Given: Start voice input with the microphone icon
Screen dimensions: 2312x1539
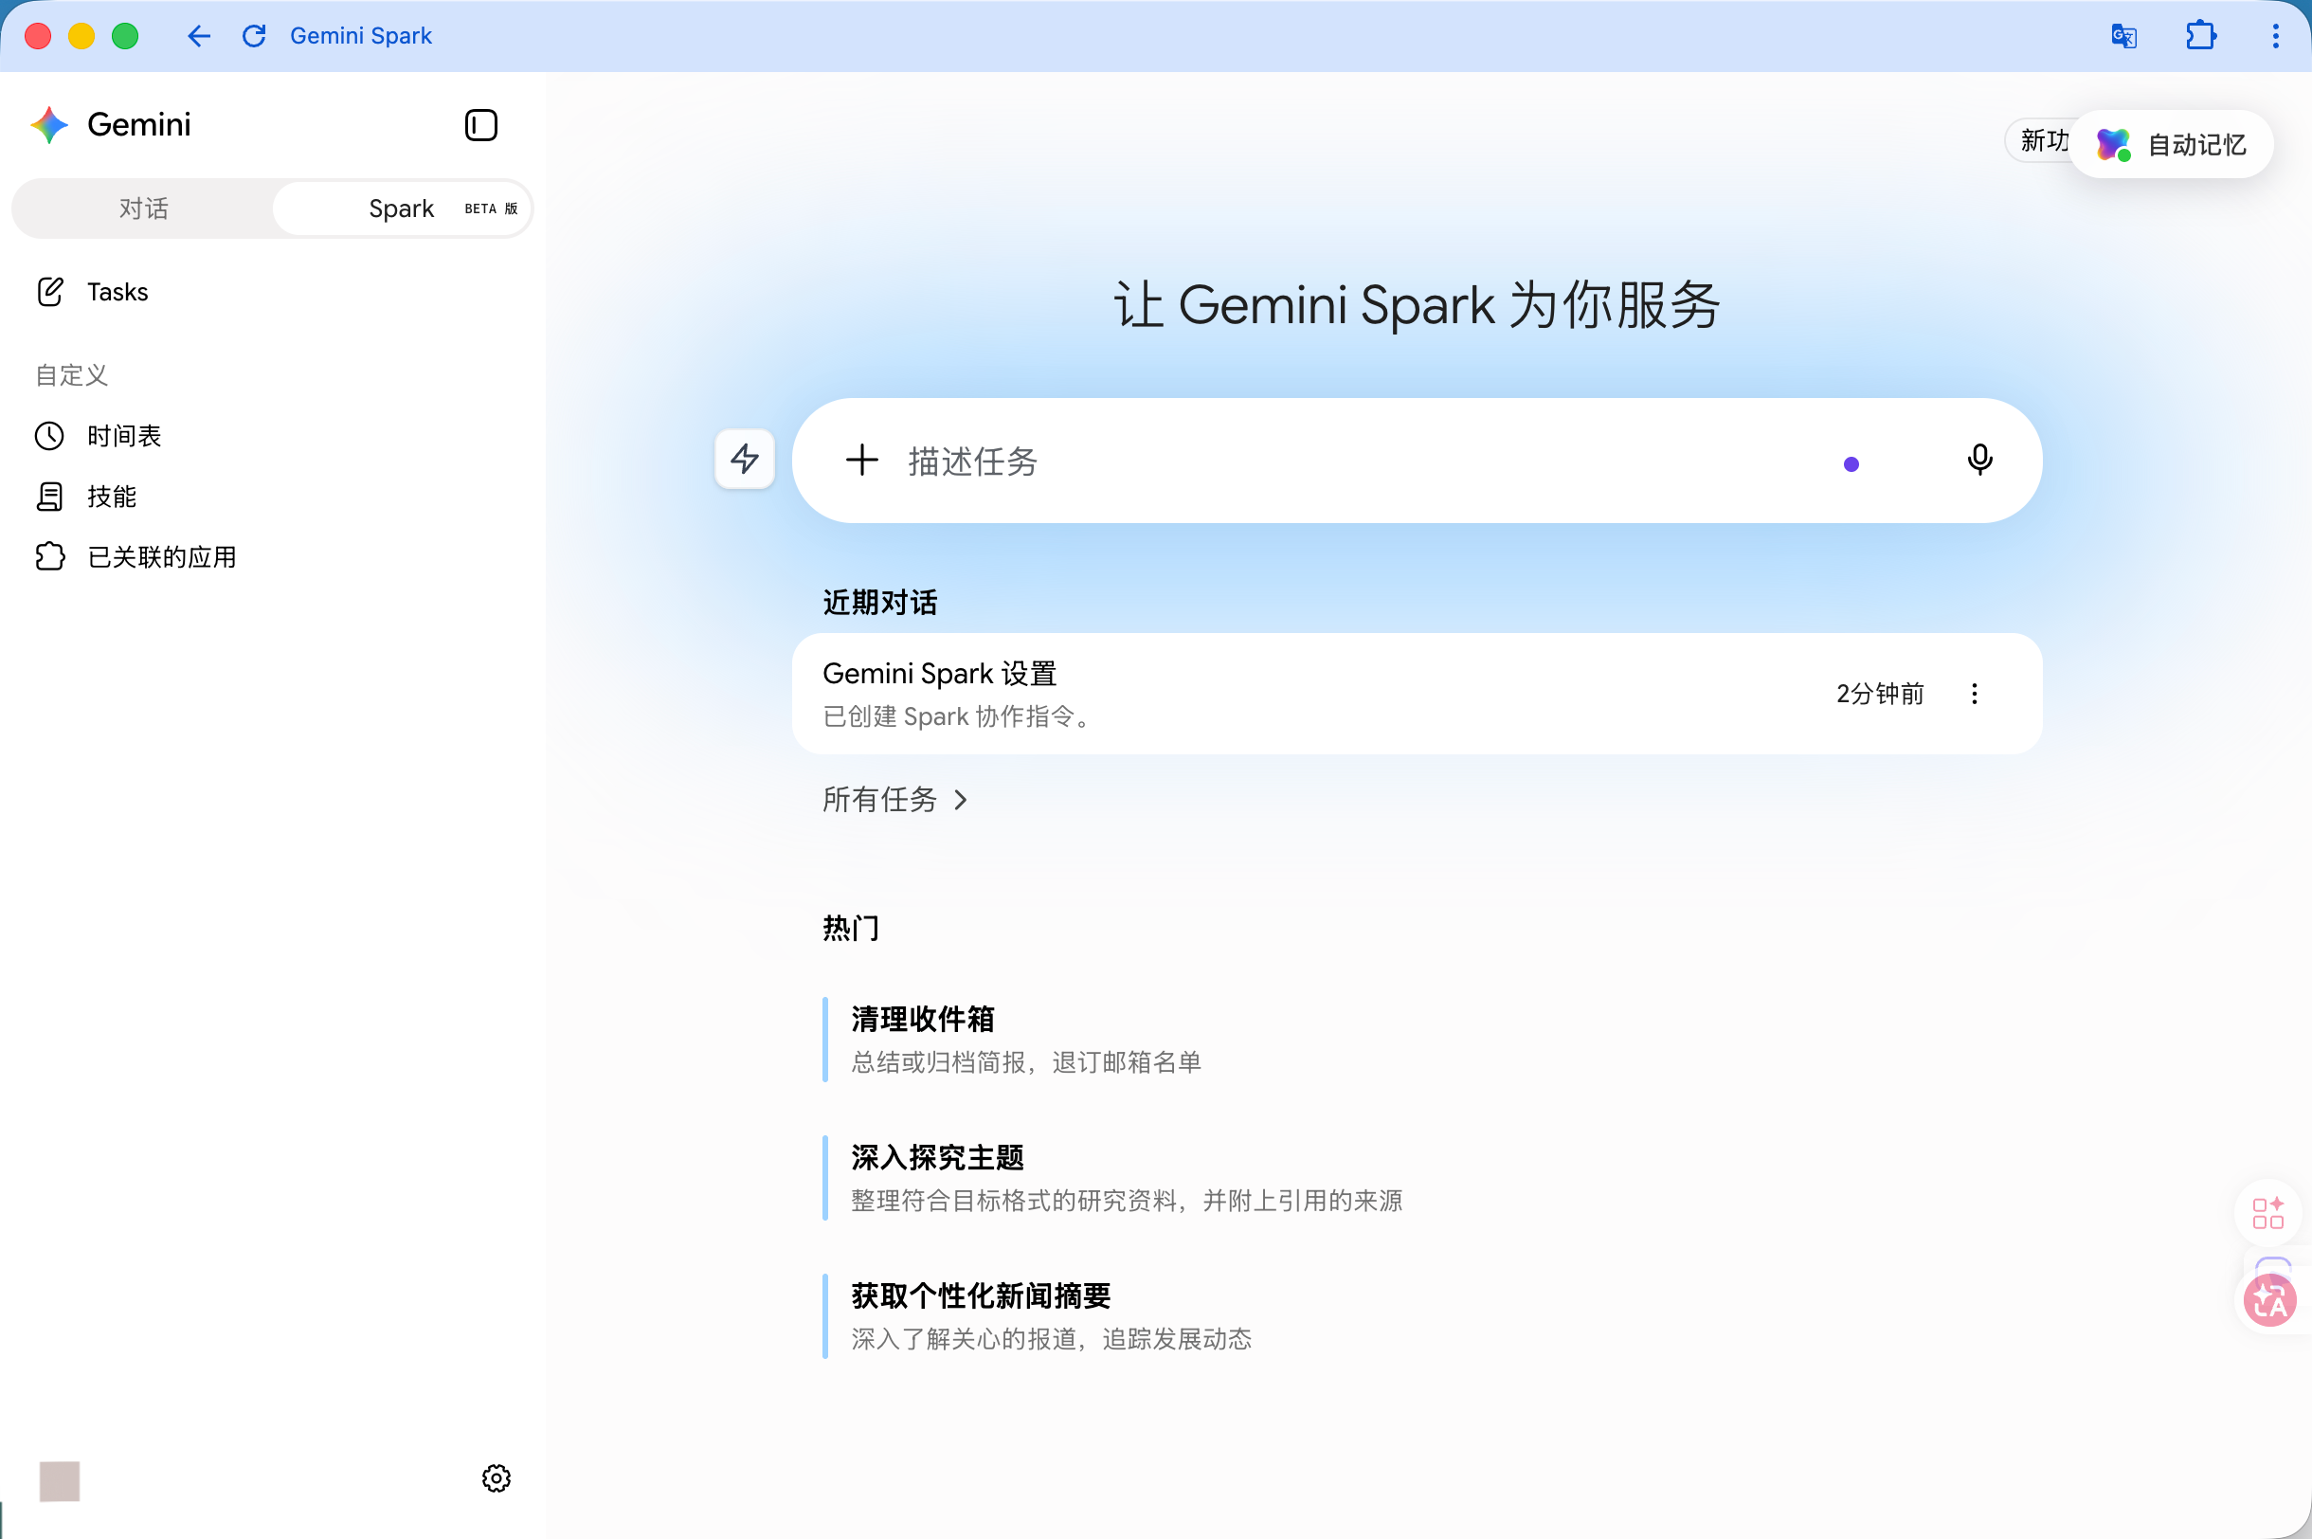Looking at the screenshot, I should 1979,461.
